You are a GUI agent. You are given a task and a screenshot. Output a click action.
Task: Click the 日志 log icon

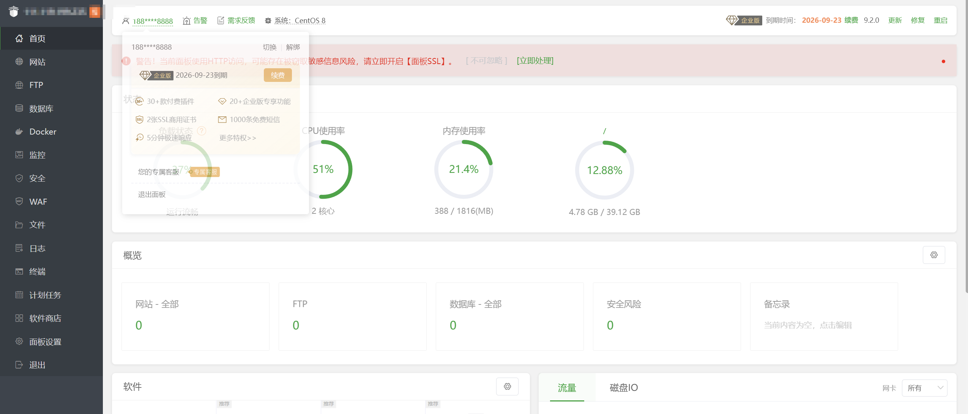point(19,248)
